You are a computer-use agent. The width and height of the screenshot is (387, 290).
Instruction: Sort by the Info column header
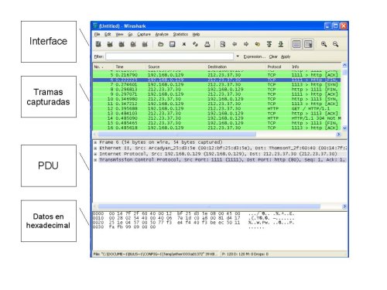coord(315,67)
